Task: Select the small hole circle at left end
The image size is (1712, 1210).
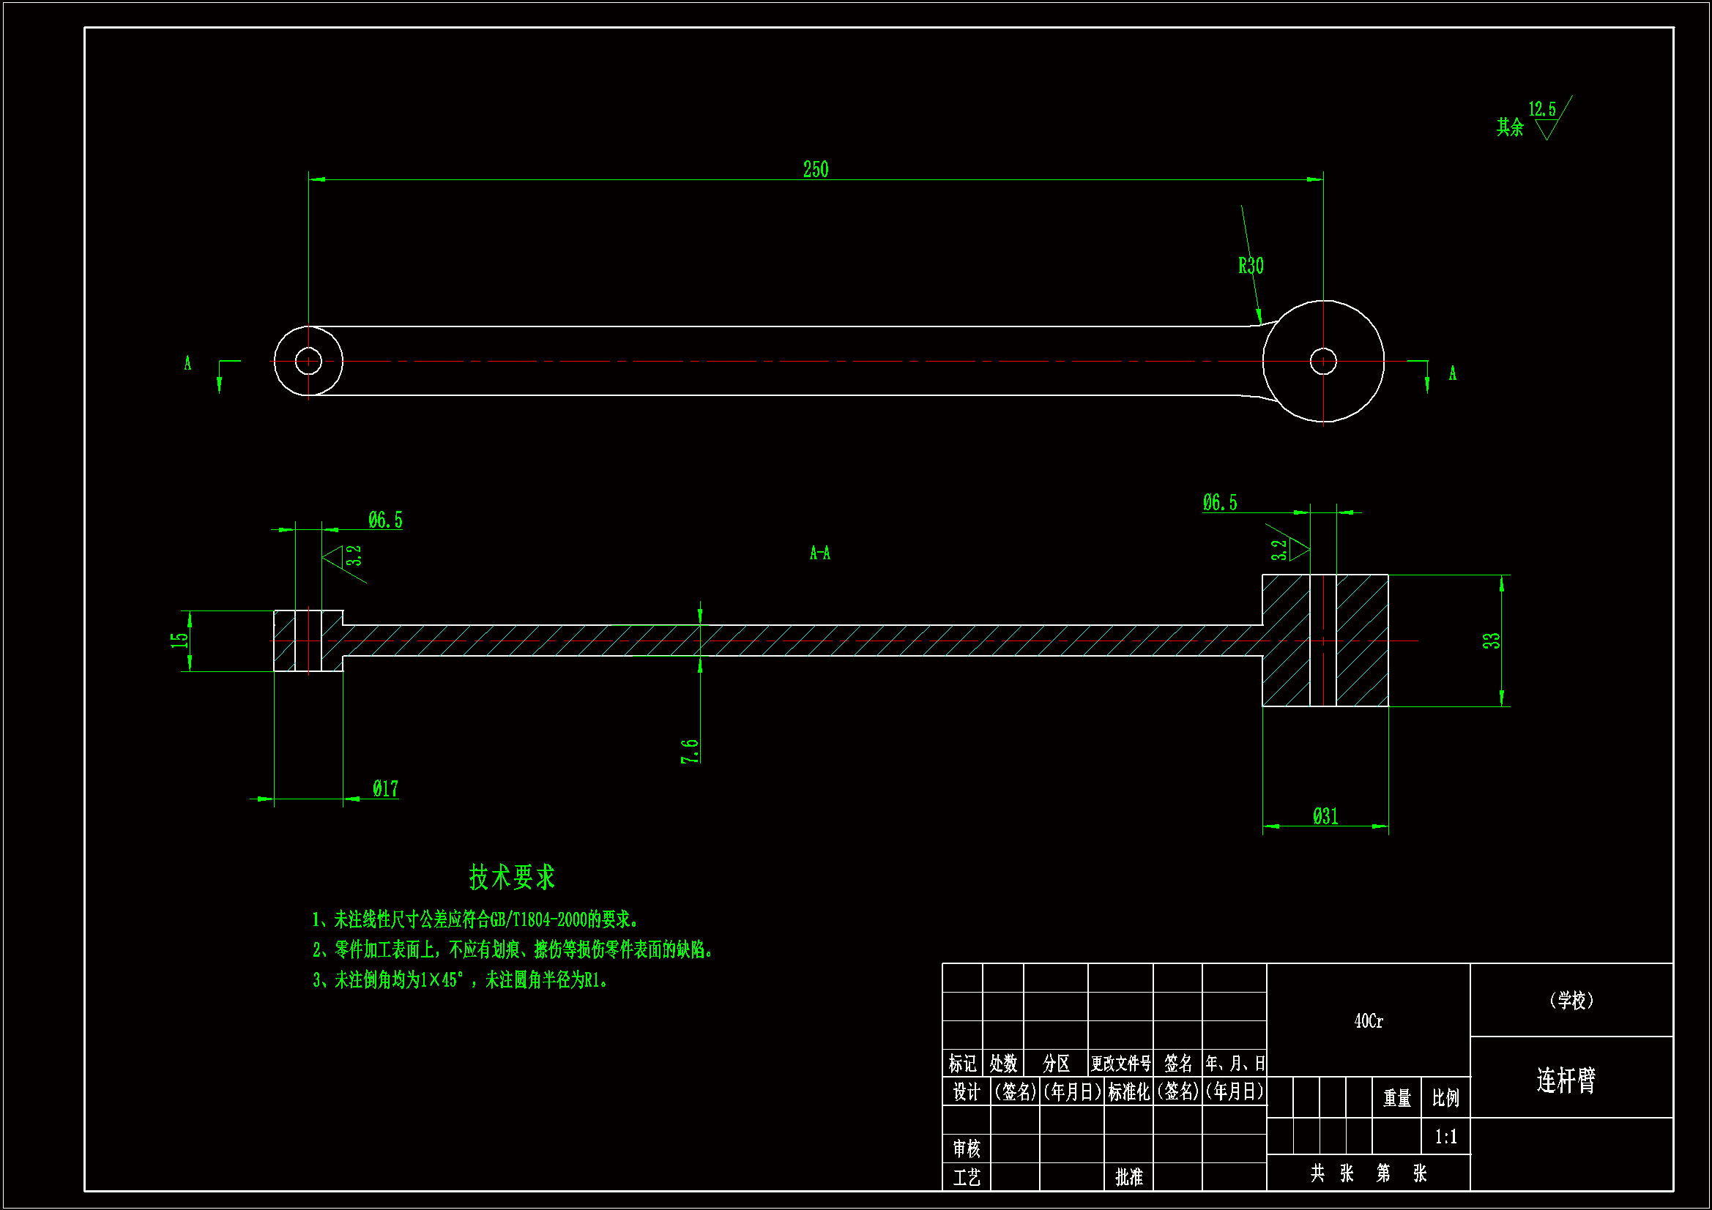Action: [309, 362]
